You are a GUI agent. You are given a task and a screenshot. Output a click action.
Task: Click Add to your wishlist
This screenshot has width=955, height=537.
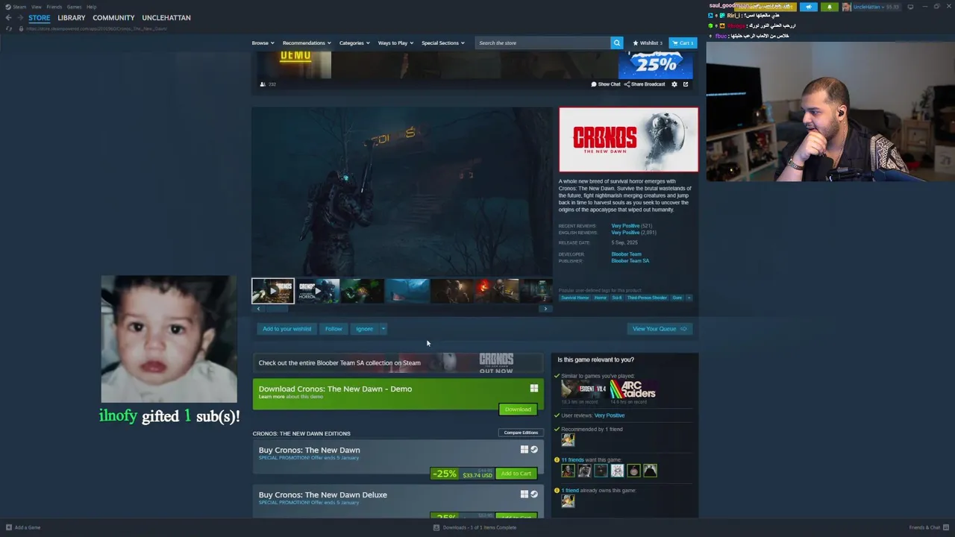pos(286,329)
